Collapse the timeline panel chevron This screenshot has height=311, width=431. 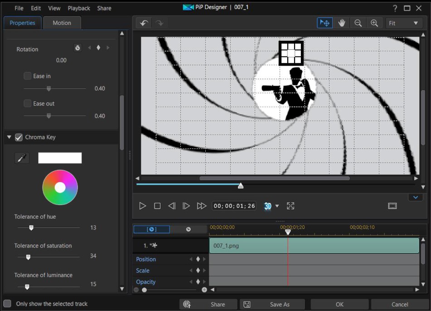tap(416, 197)
